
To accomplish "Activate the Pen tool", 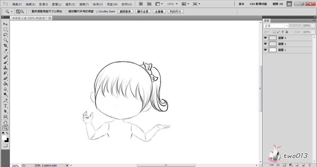I will point(5,100).
